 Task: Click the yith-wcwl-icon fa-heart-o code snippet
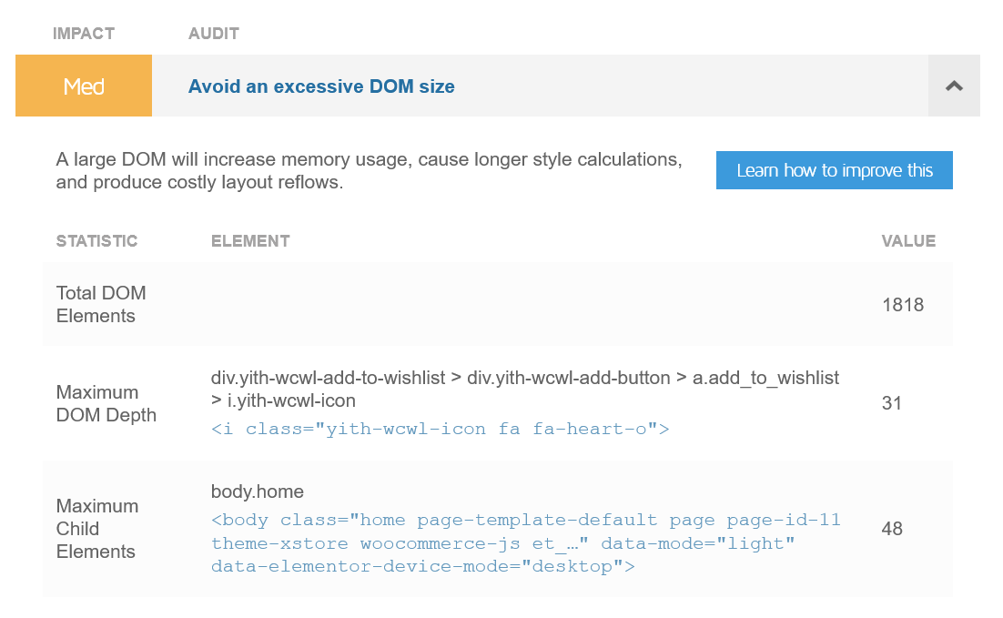pyautogui.click(x=441, y=429)
